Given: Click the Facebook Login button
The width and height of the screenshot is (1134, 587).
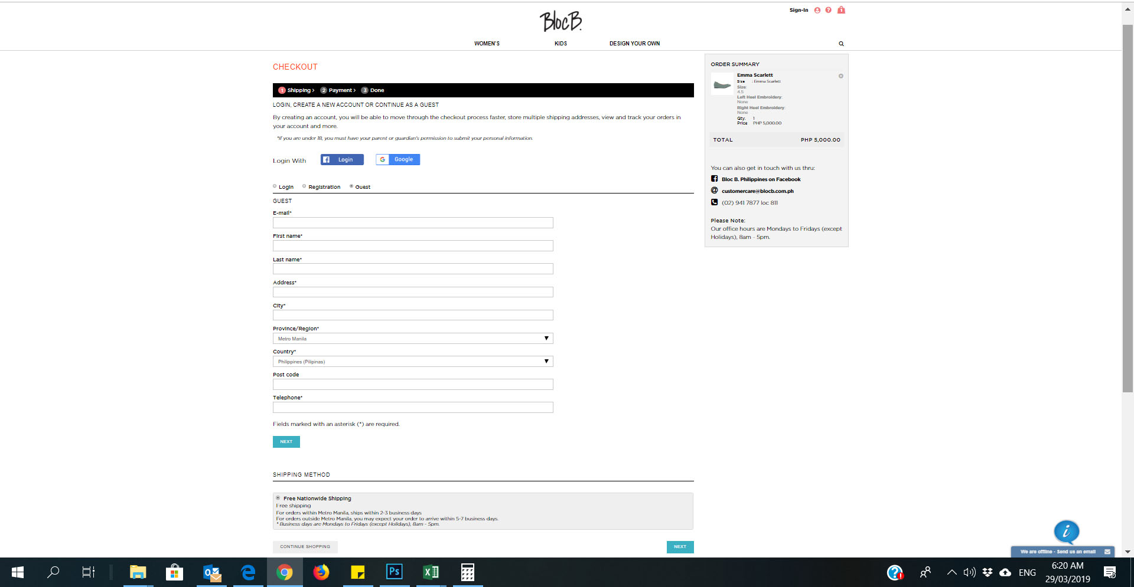Looking at the screenshot, I should [342, 160].
